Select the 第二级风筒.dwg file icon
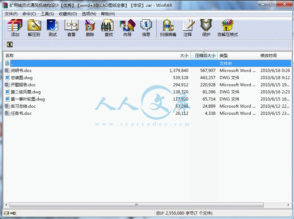This screenshot has height=219, width=294. [x=7, y=92]
